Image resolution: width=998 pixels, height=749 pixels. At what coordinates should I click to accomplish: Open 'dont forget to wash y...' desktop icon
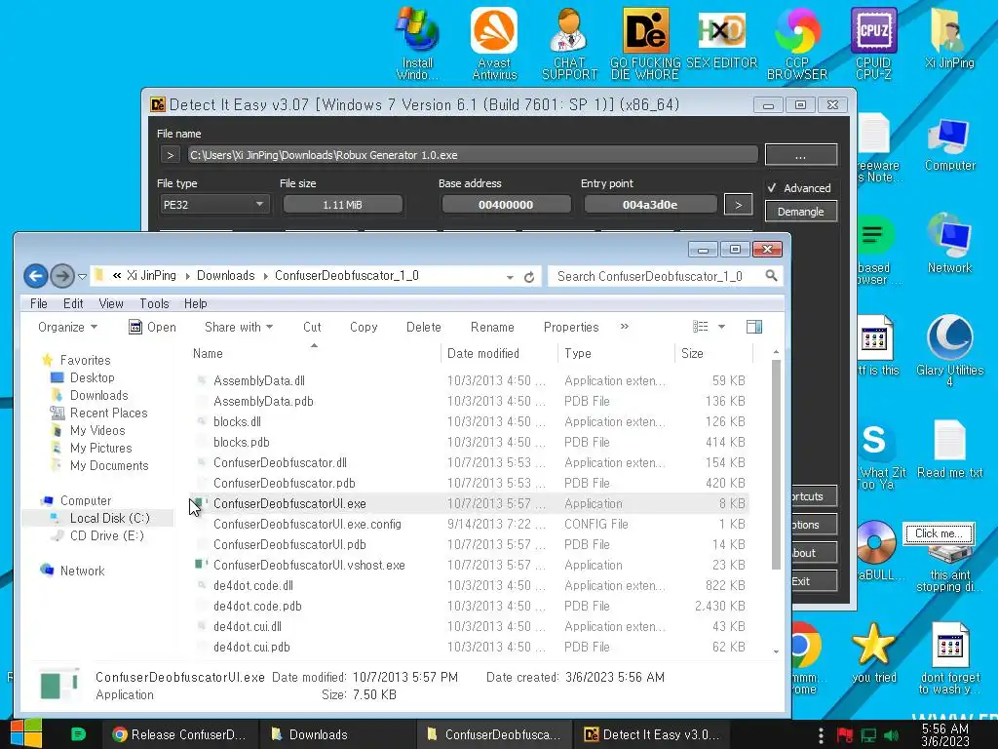pyautogui.click(x=949, y=657)
